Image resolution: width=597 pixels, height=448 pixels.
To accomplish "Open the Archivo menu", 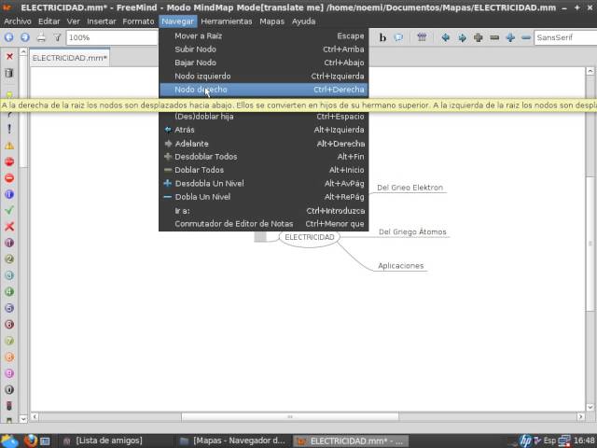I will [x=18, y=21].
